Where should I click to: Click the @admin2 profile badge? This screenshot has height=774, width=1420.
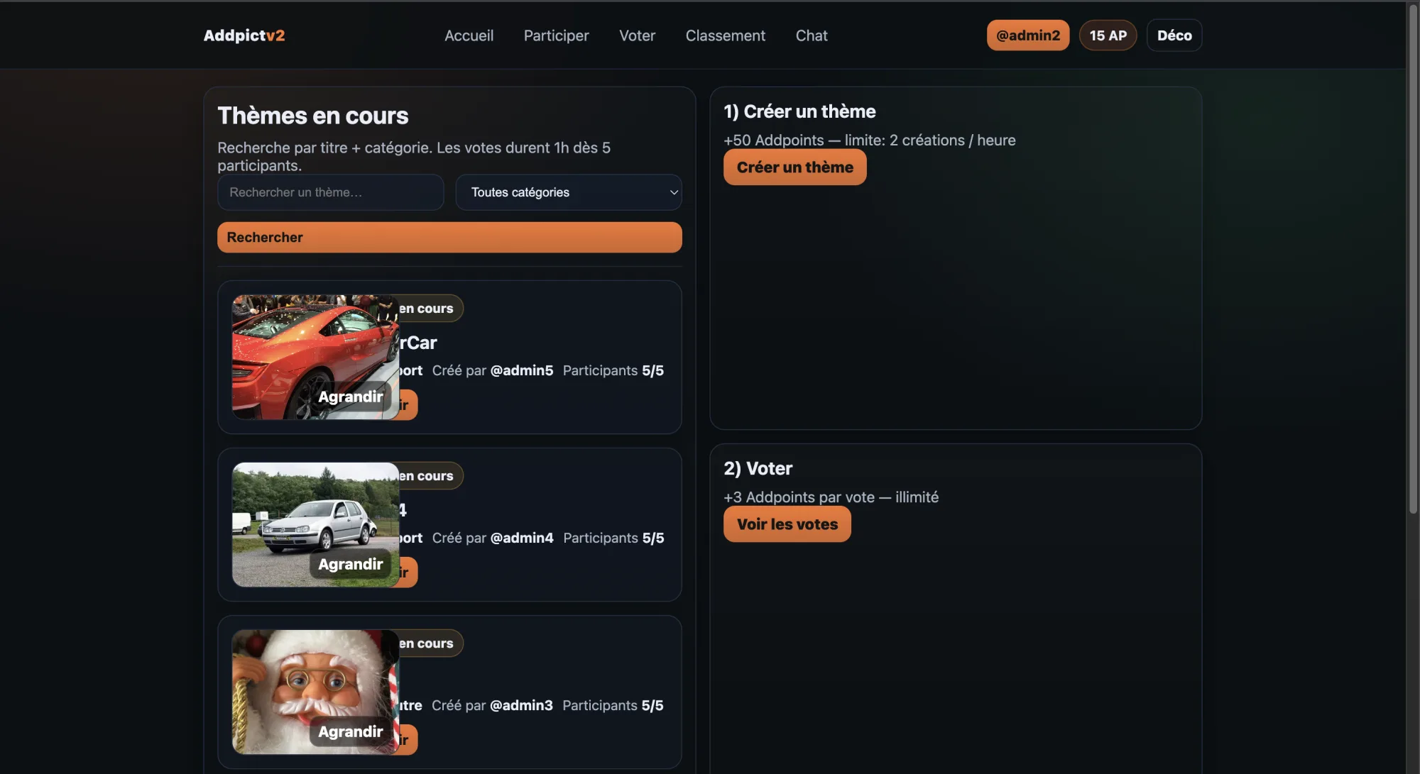pyautogui.click(x=1027, y=35)
